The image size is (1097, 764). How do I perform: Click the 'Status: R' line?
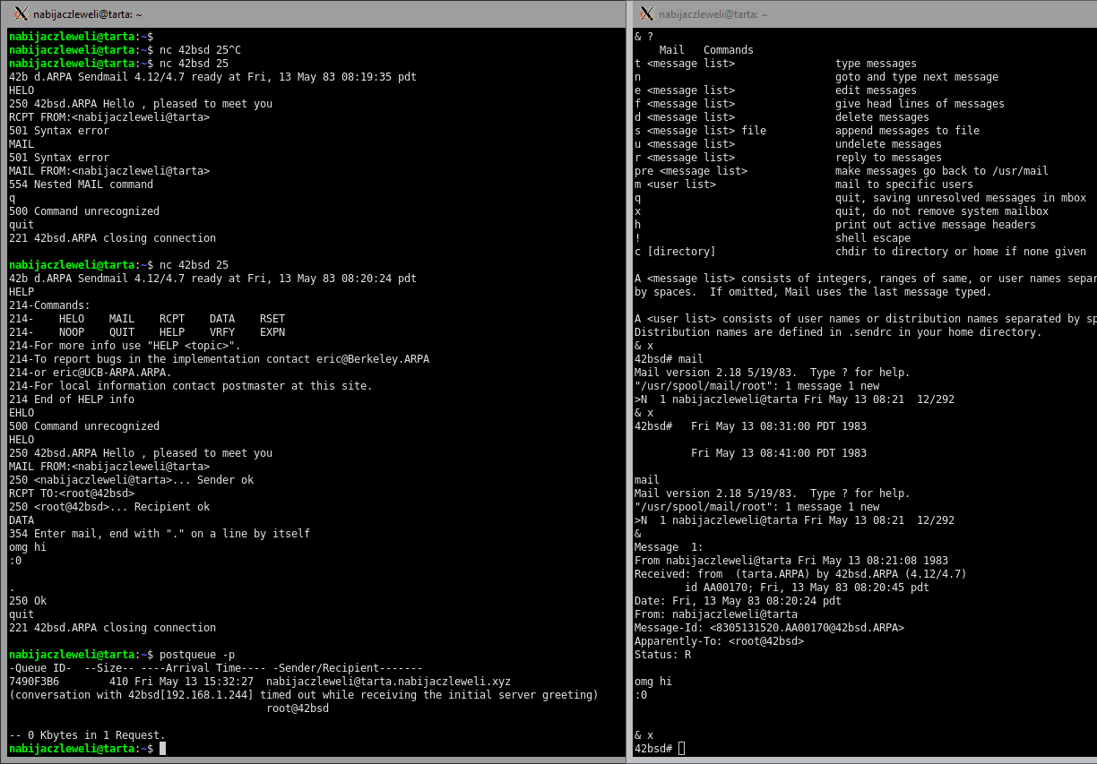point(662,655)
